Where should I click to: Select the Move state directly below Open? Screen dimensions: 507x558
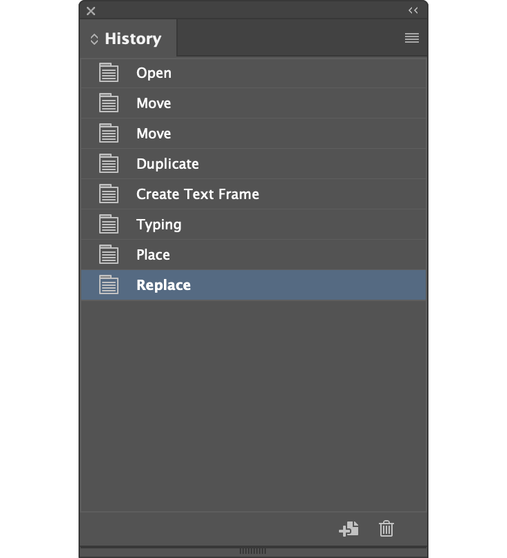pos(154,103)
